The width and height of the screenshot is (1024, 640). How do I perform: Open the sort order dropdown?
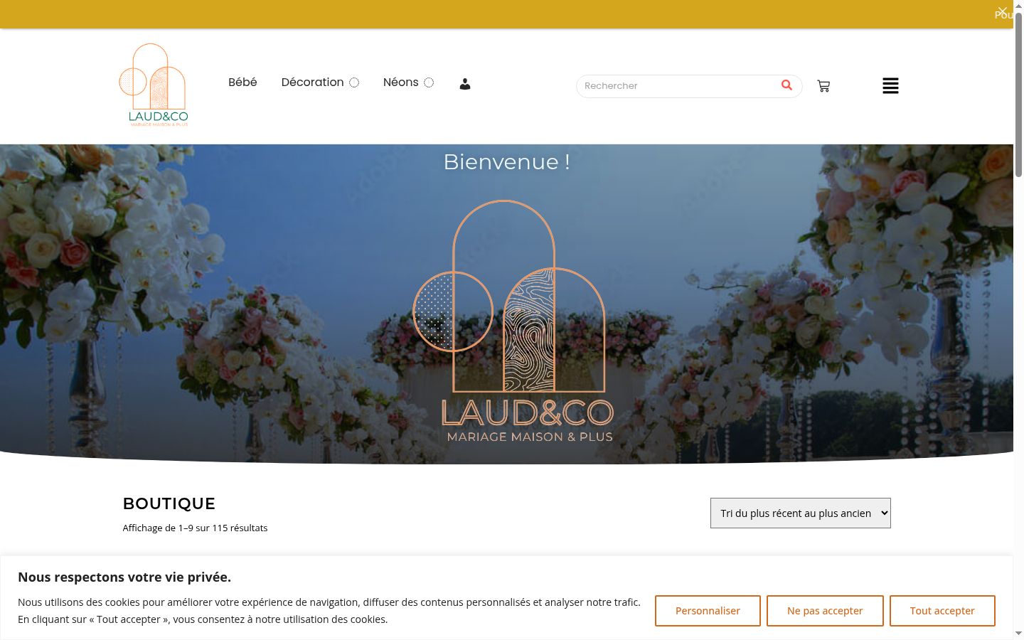click(801, 513)
